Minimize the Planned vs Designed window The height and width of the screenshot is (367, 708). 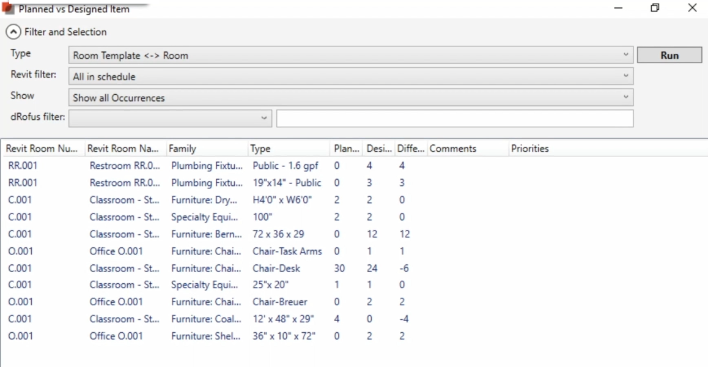pos(619,9)
